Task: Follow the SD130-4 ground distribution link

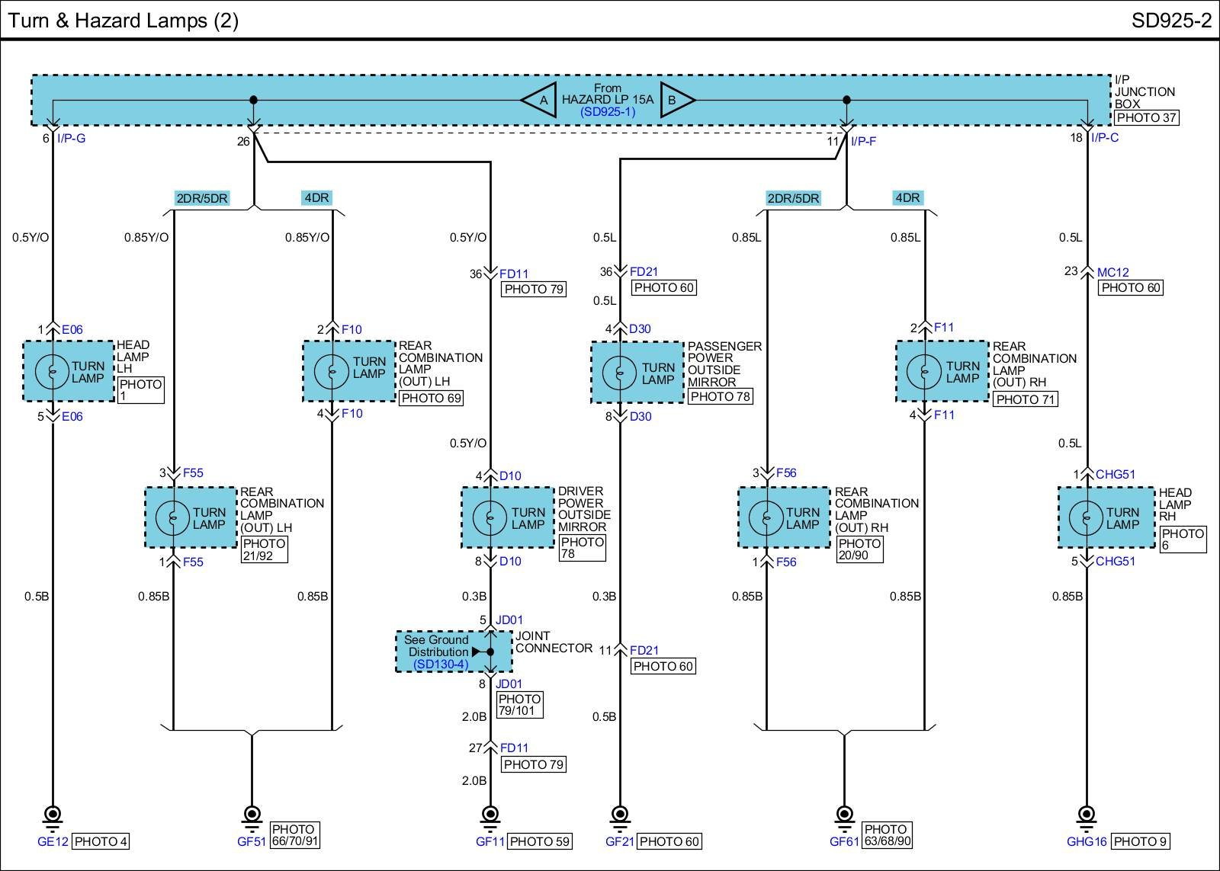Action: [x=441, y=664]
